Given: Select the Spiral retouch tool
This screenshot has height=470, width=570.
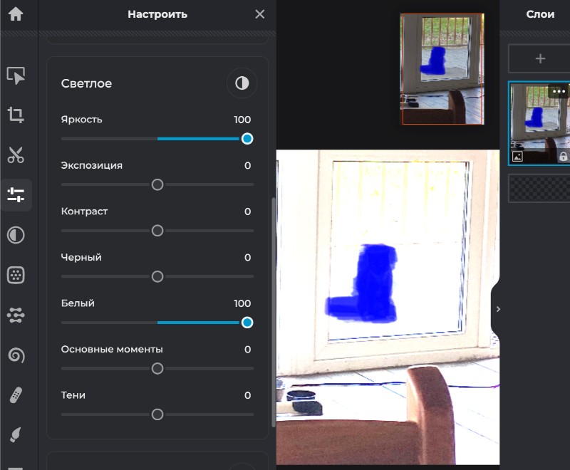Looking at the screenshot, I should [x=16, y=355].
